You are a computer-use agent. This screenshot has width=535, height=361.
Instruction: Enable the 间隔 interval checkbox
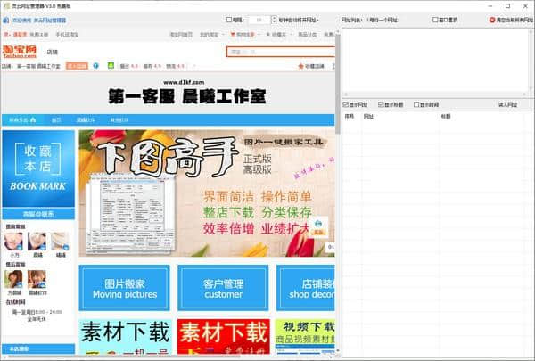[228, 19]
